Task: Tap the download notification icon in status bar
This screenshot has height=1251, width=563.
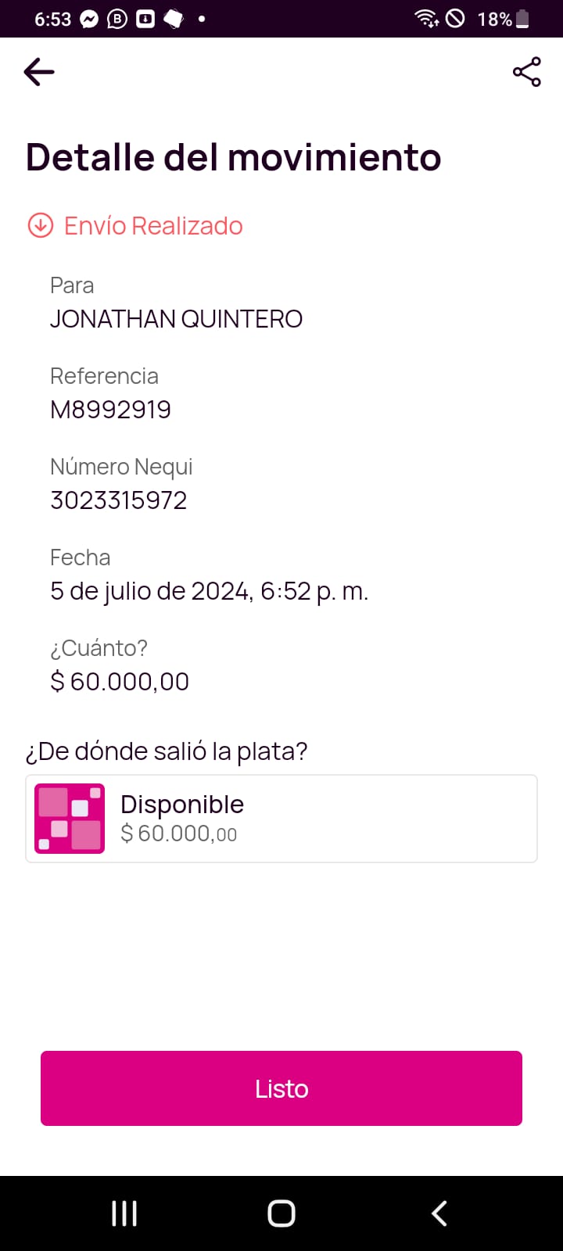Action: pyautogui.click(x=145, y=19)
